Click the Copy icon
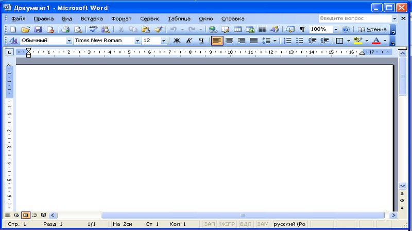Viewport: 412px width, 231px height. pos(133,29)
